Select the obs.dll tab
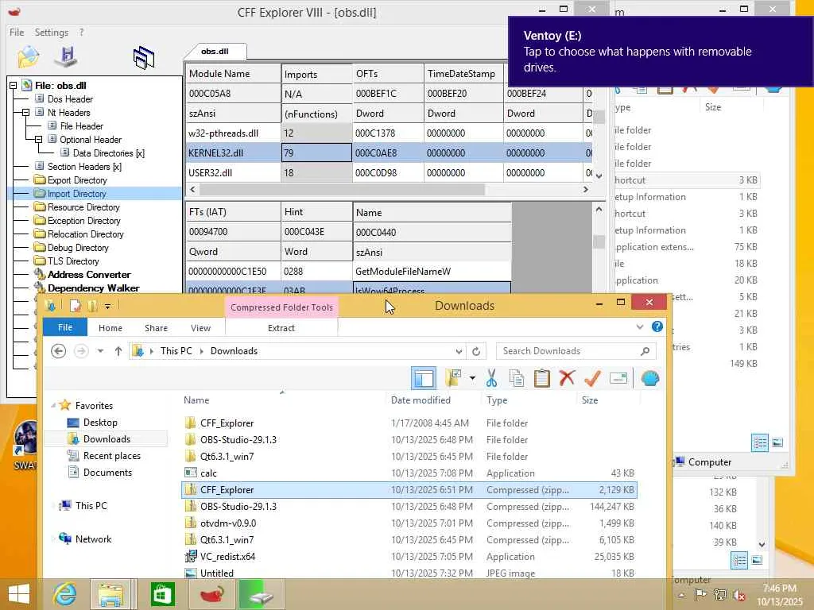 tap(215, 52)
